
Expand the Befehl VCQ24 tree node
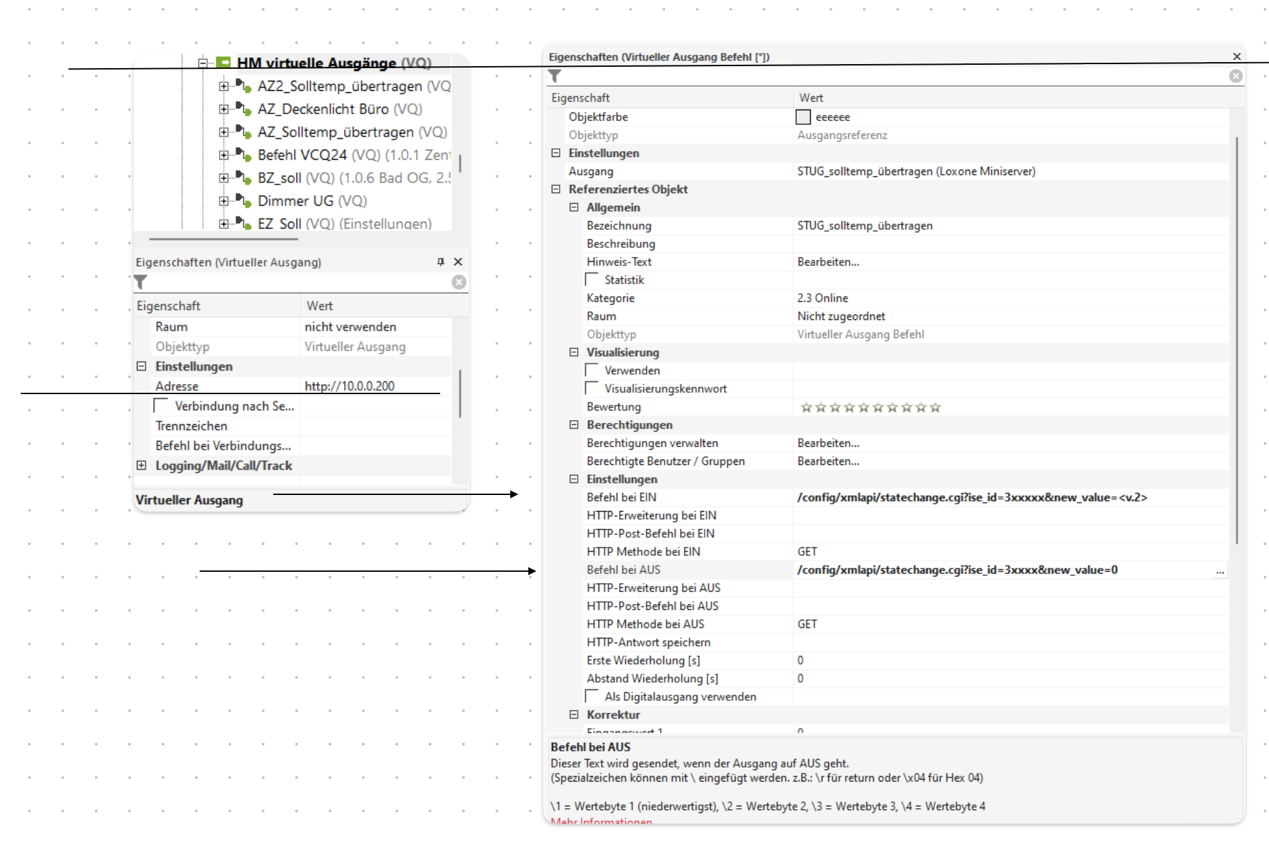tap(224, 155)
